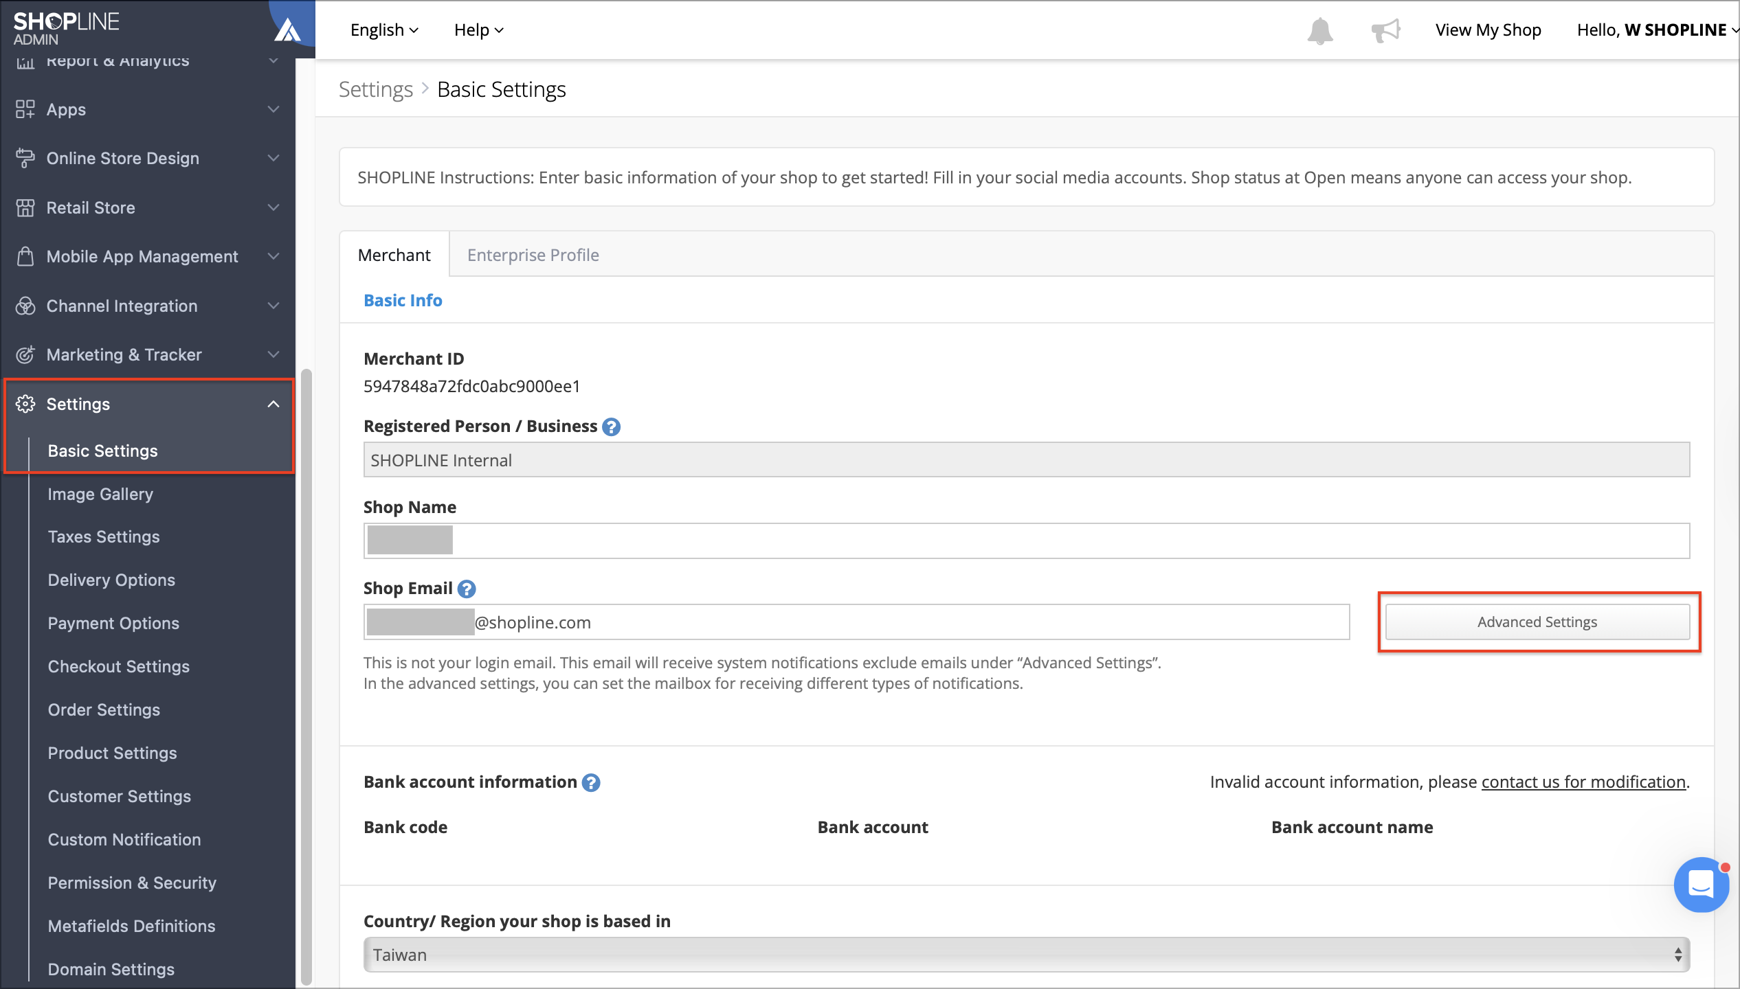The image size is (1740, 989).
Task: Expand the Report & Analytics chevron
Action: (x=274, y=62)
